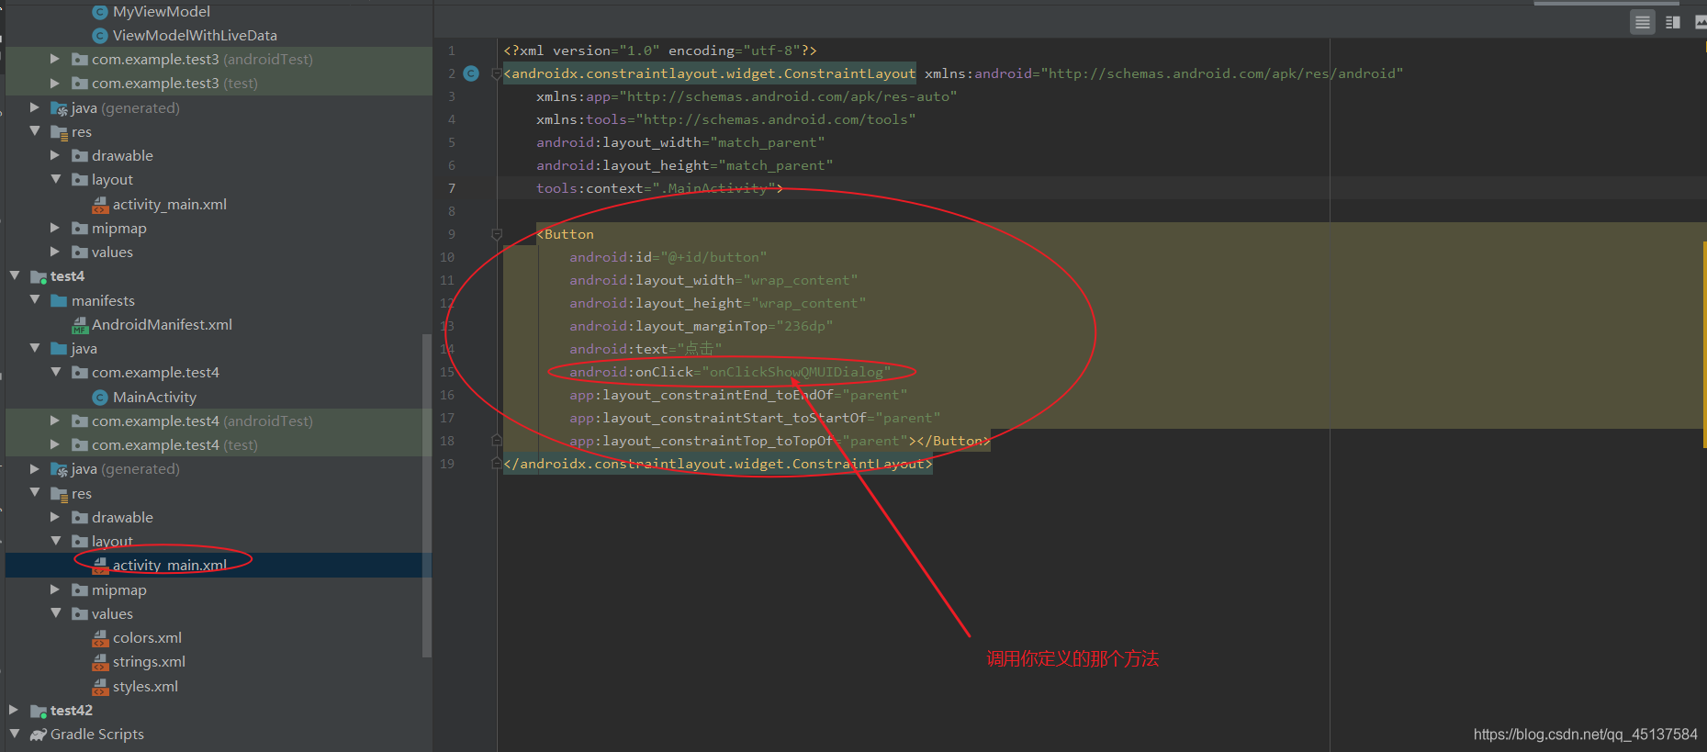Click the project tree vertical scrollbar
The height and width of the screenshot is (752, 1707).
(x=426, y=496)
